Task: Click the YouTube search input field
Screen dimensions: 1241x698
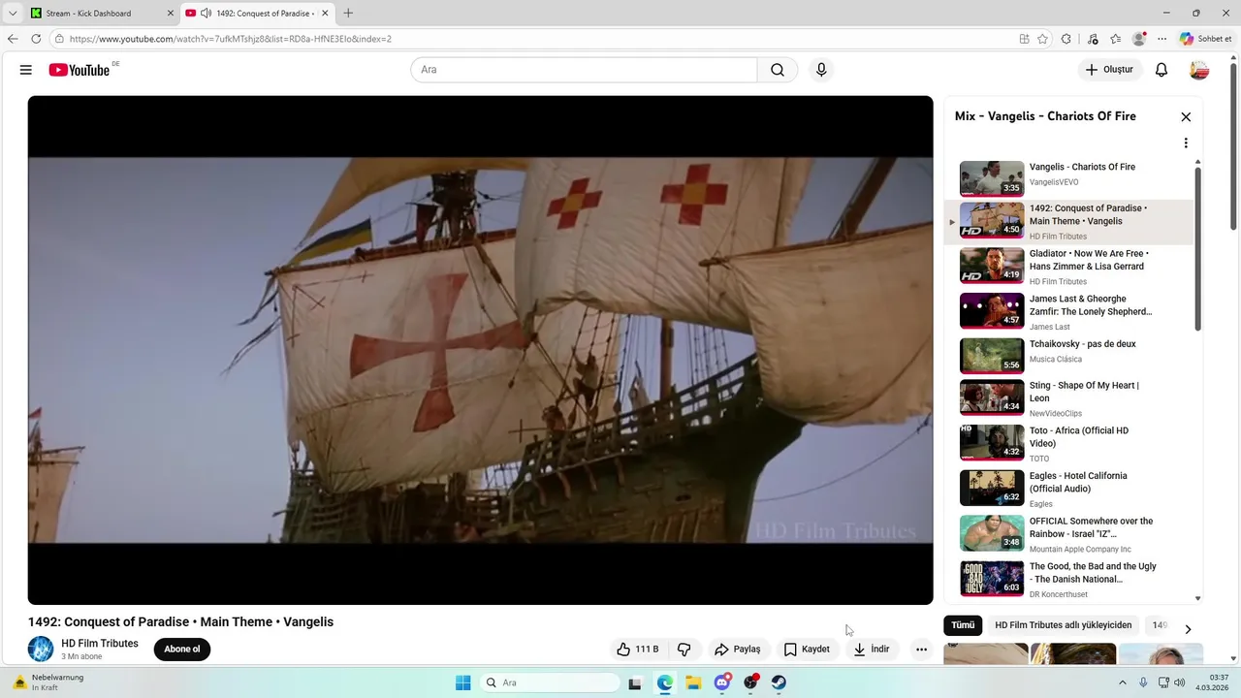Action: (584, 70)
